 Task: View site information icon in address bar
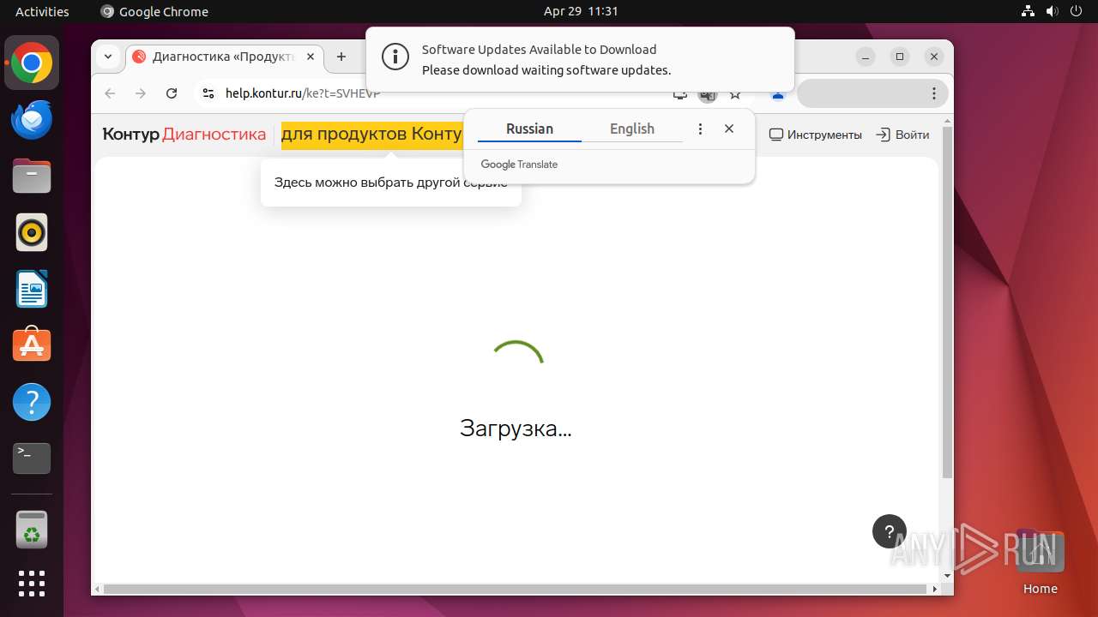(208, 93)
